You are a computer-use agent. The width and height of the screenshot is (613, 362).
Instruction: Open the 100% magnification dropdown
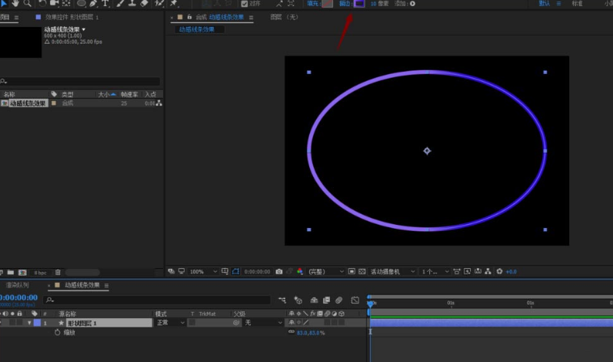203,272
